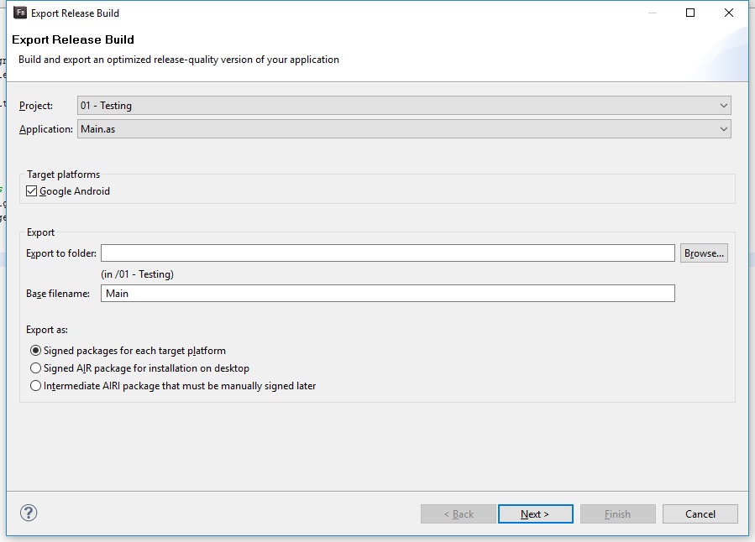Image resolution: width=755 pixels, height=542 pixels.
Task: Focus the Export to folder text field
Action: point(387,253)
